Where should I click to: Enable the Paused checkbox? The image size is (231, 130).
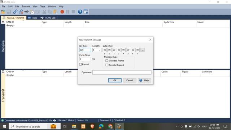pos(80,64)
